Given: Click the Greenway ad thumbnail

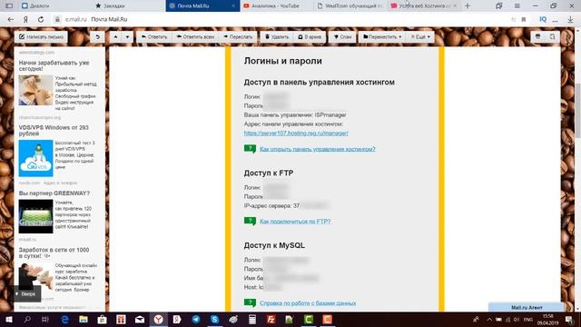Looking at the screenshot, I should pos(35,216).
